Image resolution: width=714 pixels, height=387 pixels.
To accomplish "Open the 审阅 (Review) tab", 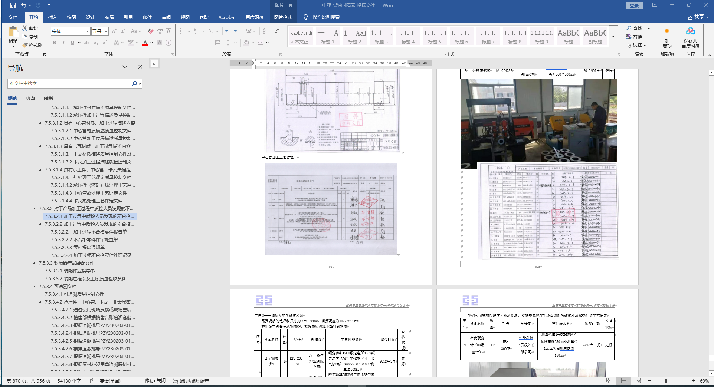I will click(x=166, y=17).
